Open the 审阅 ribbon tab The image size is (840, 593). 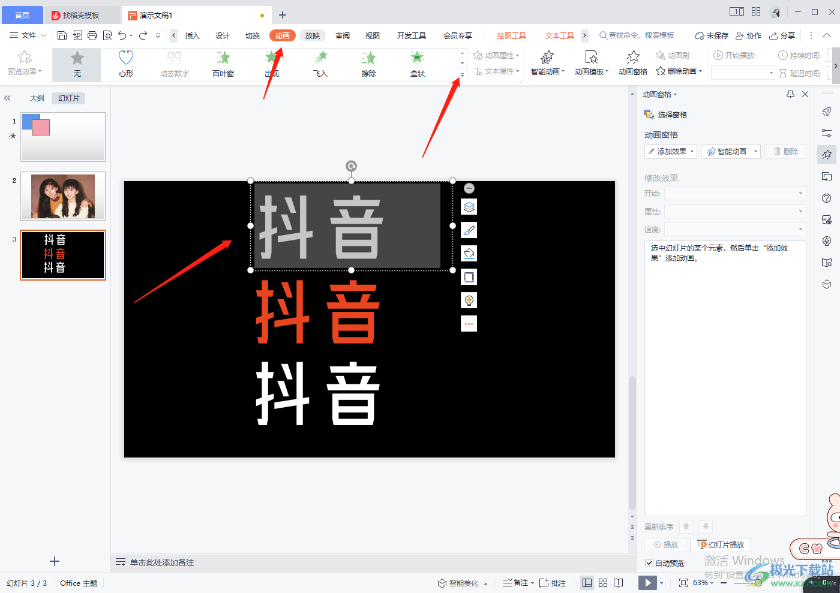click(x=343, y=35)
